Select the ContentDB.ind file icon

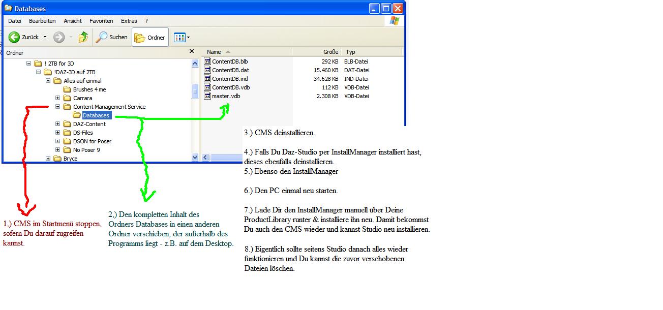pyautogui.click(x=207, y=79)
